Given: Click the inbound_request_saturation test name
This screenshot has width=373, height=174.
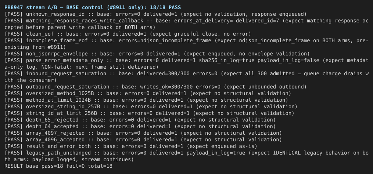Looking at the screenshot, I should point(66,74).
